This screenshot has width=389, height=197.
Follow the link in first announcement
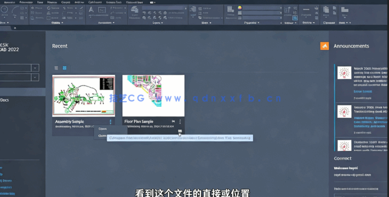(x=363, y=91)
